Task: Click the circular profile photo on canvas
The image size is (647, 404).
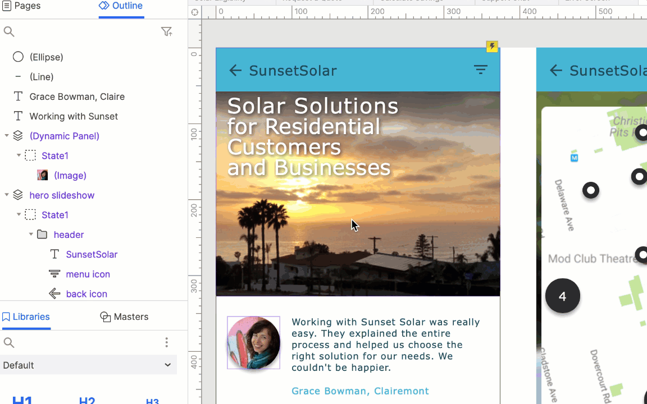Action: pos(253,343)
